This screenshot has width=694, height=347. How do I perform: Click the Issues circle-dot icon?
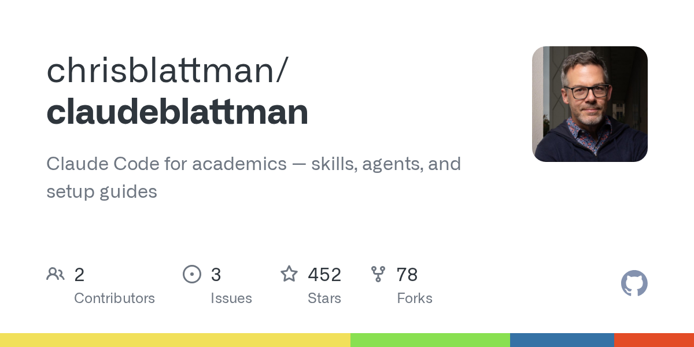pos(191,274)
